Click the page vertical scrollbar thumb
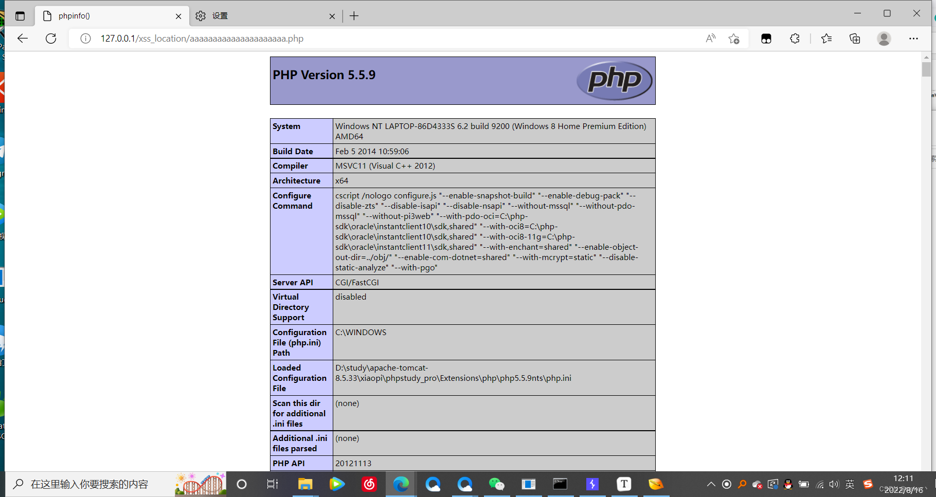The height and width of the screenshot is (497, 936). click(926, 69)
